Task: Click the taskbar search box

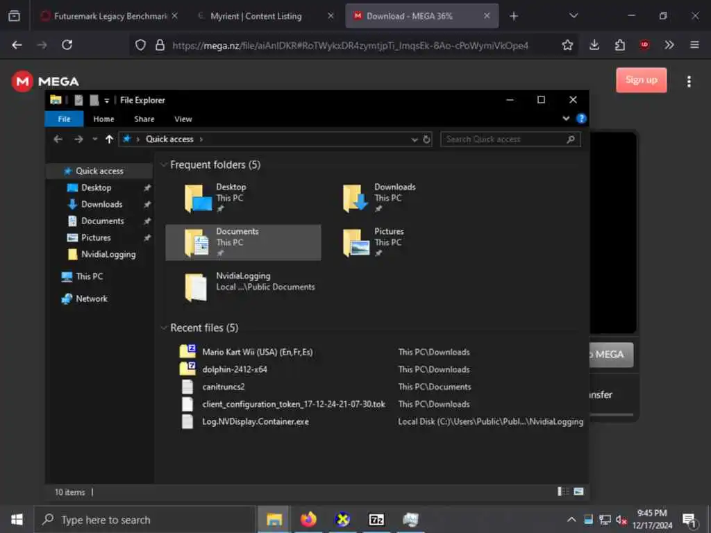Action: click(x=144, y=520)
